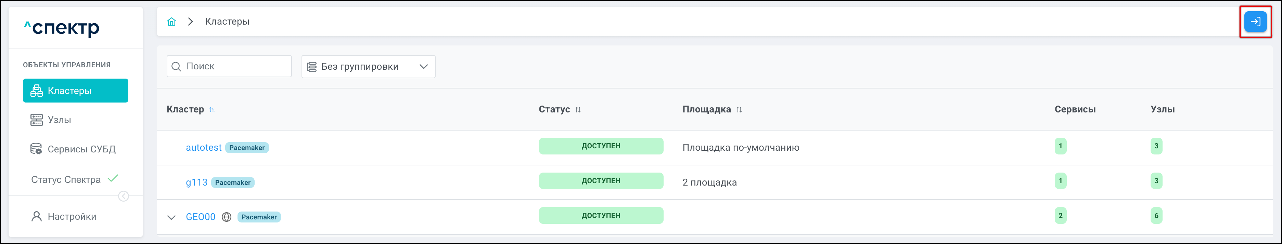Open the Без группировки grouping dropdown
The image size is (1282, 244).
368,67
